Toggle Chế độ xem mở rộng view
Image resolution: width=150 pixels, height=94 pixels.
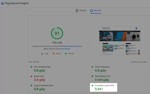[139, 62]
